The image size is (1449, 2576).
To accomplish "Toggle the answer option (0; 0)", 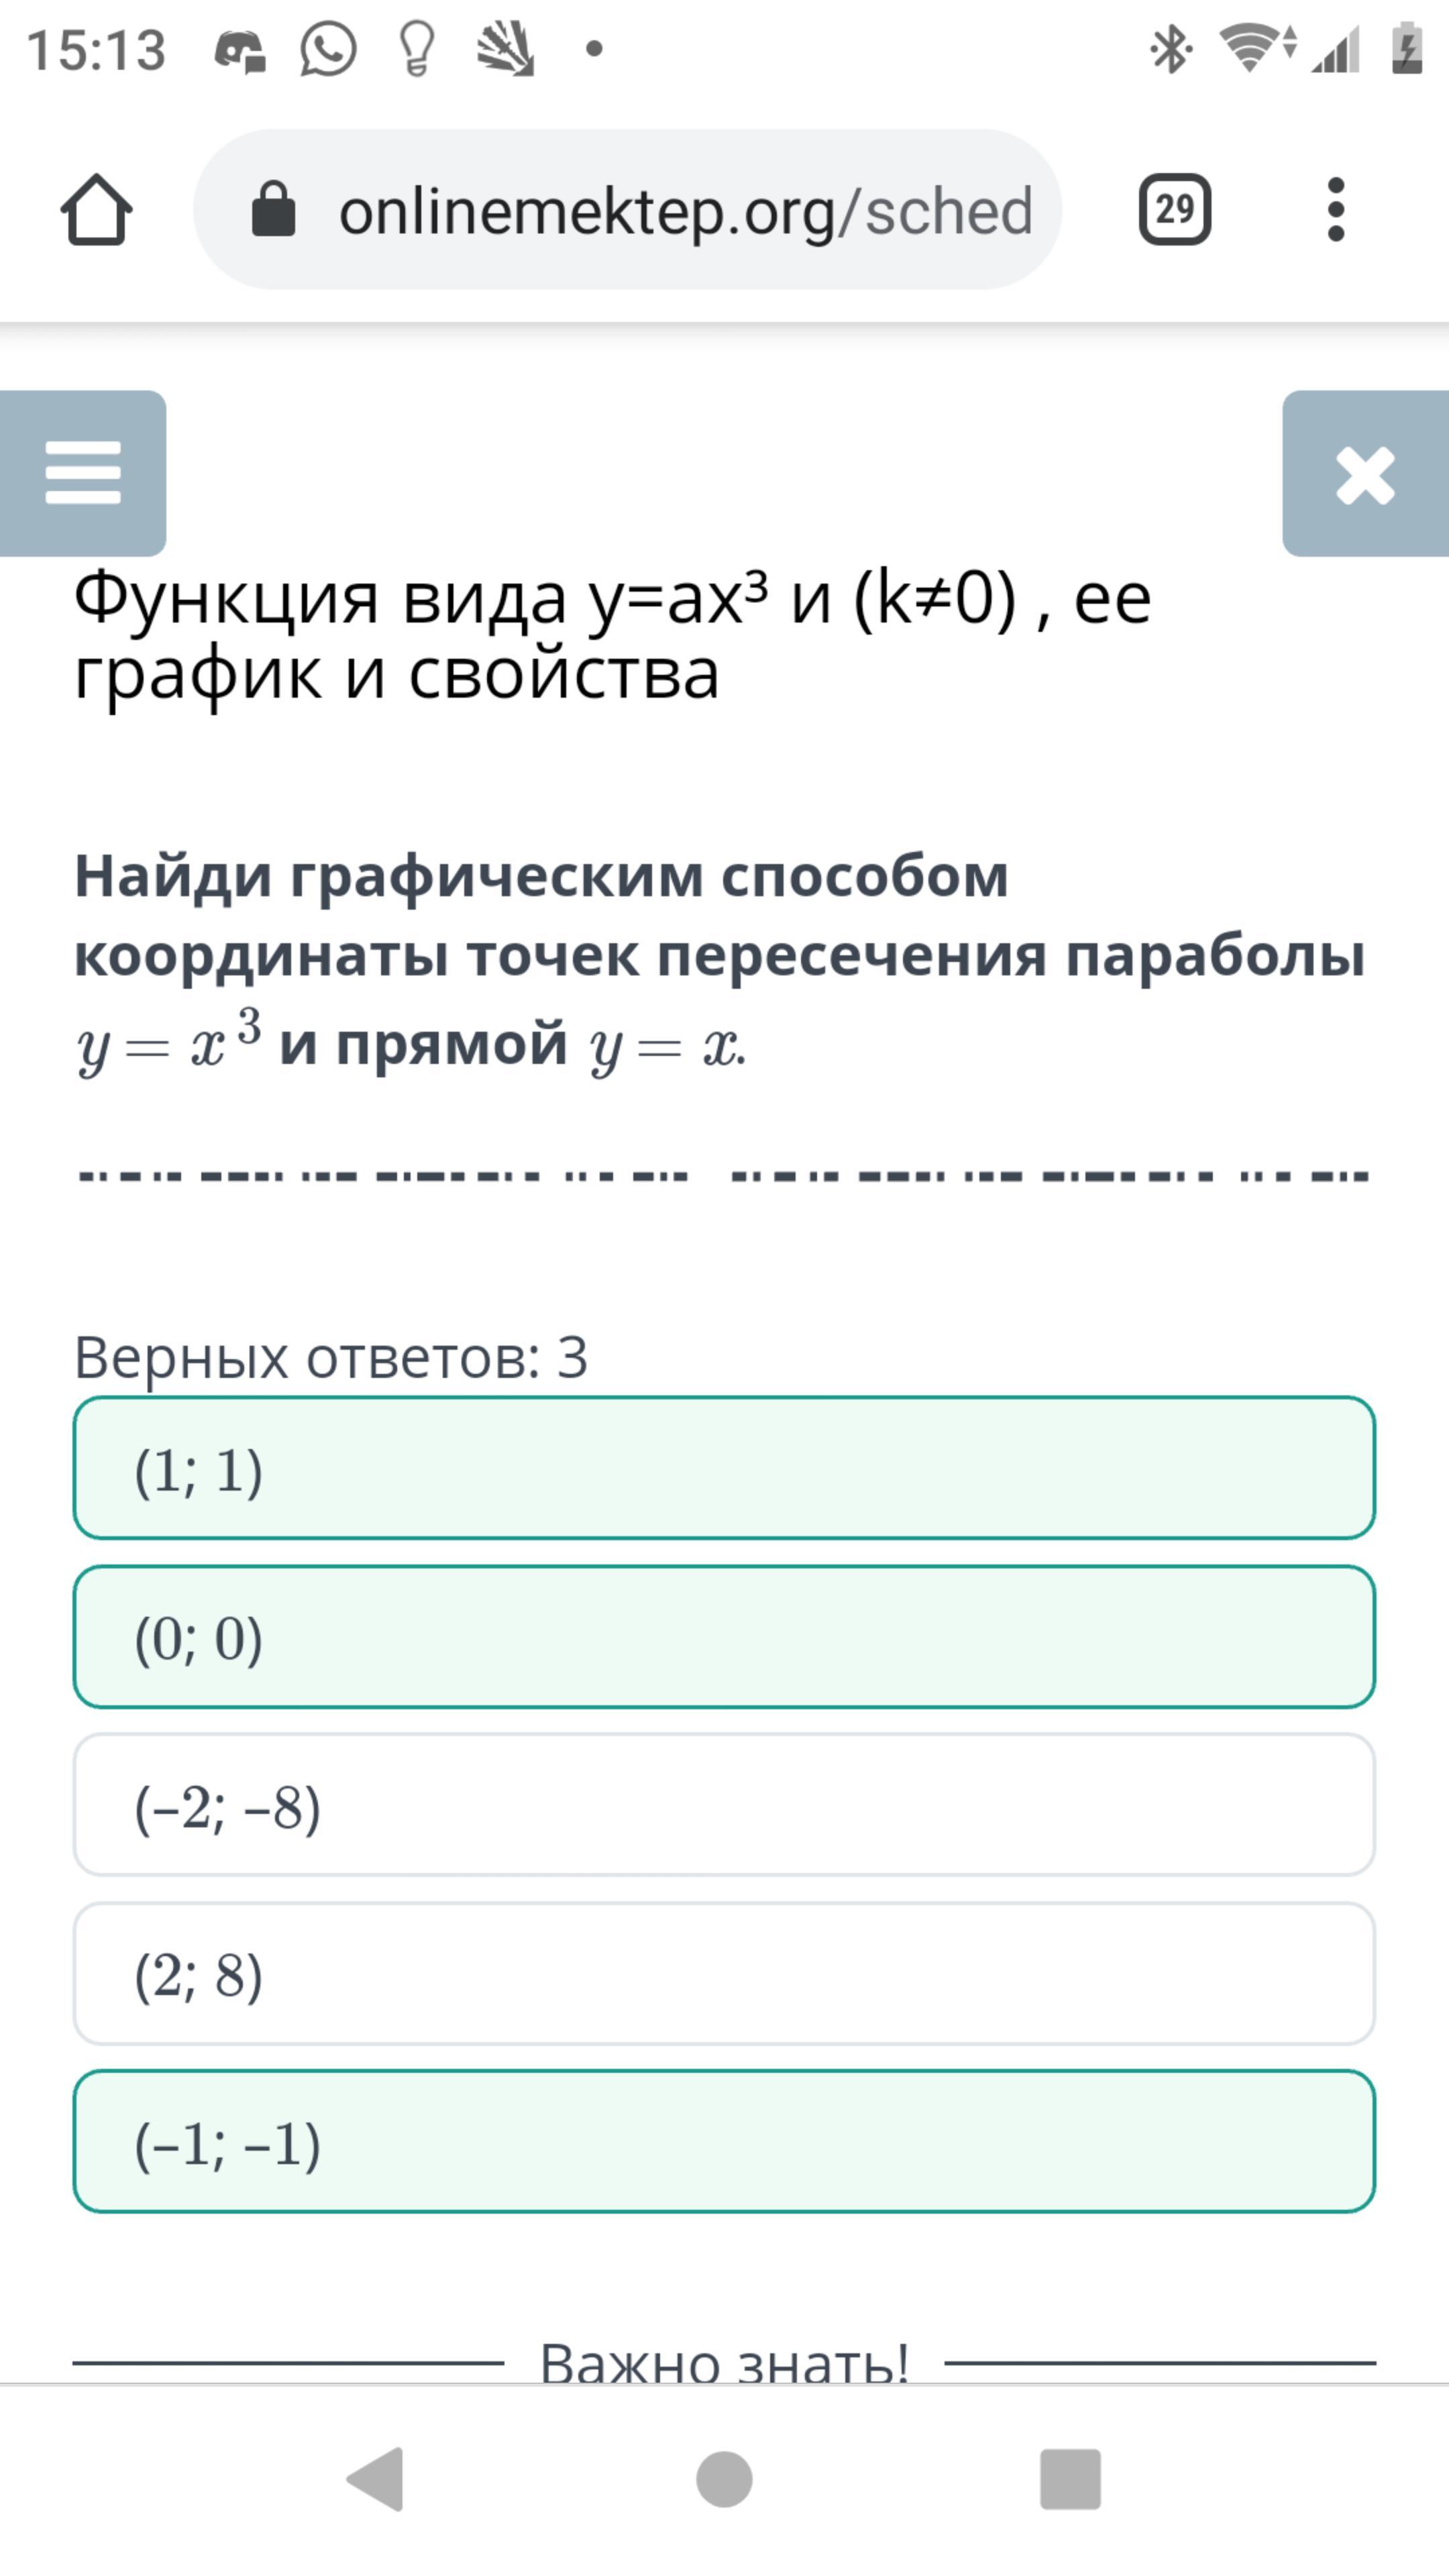I will tap(724, 1636).
